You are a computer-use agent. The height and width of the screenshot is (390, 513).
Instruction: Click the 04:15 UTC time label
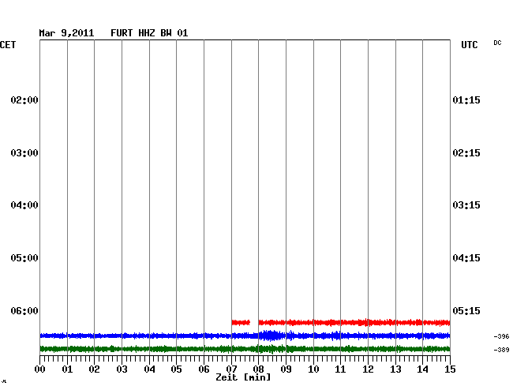tap(466, 258)
